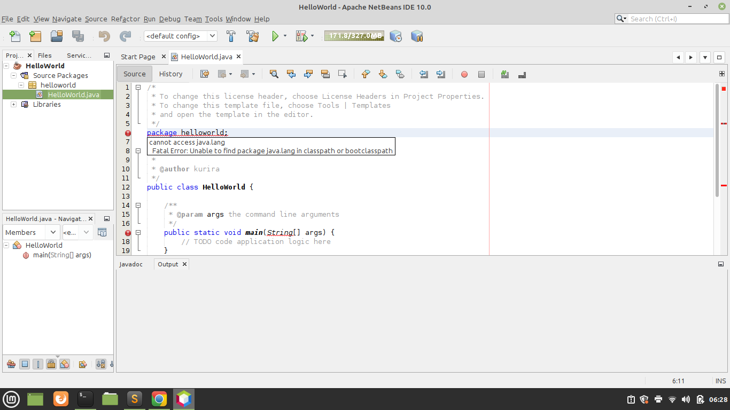Screen dimensions: 730x410
Task: Expand the Libraries node
Action: click(x=13, y=104)
